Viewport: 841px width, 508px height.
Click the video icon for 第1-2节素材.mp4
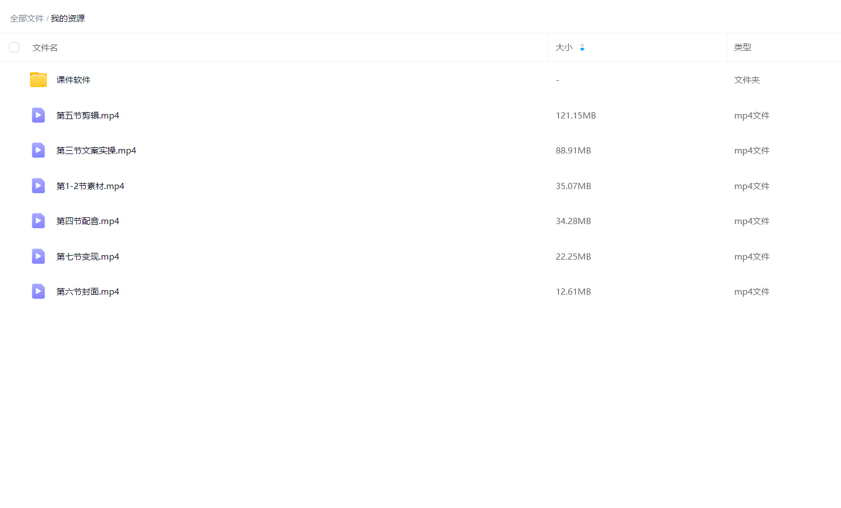38,186
